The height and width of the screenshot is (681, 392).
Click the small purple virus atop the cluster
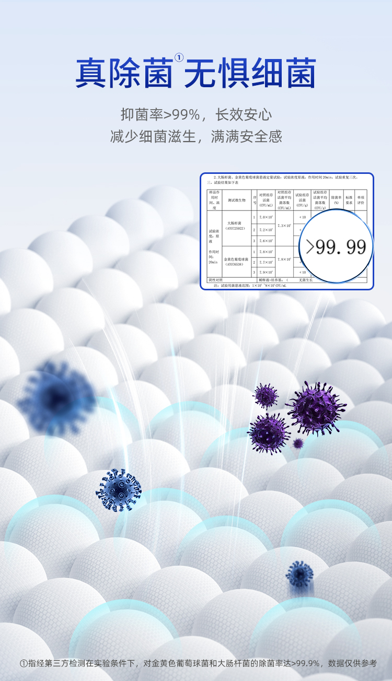(266, 395)
